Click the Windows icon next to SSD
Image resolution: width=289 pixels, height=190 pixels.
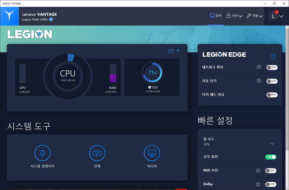pyautogui.click(x=149, y=87)
